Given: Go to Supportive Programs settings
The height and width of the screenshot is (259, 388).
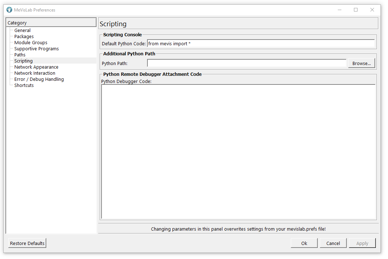Looking at the screenshot, I should click(37, 49).
